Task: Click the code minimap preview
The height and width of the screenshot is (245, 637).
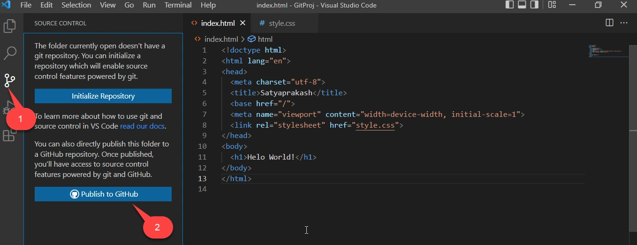Action: [x=607, y=51]
